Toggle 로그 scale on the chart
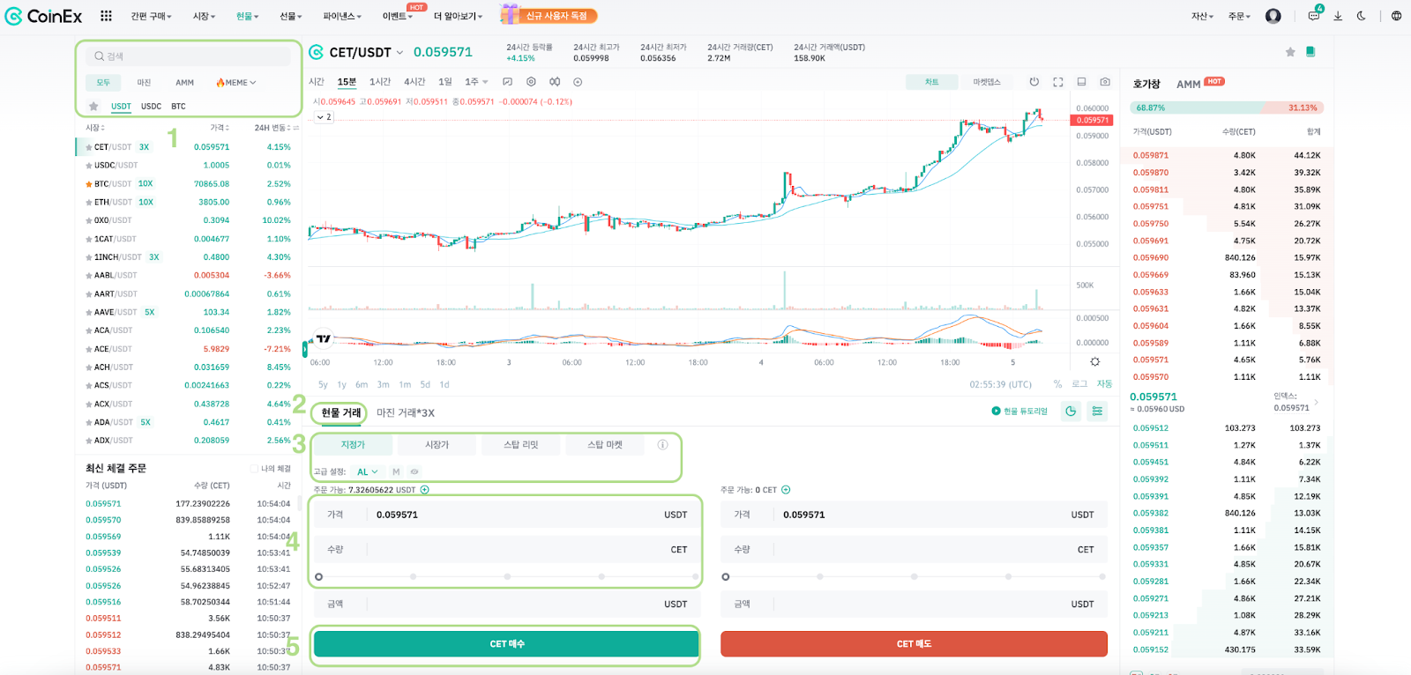This screenshot has width=1411, height=675. tap(1079, 384)
